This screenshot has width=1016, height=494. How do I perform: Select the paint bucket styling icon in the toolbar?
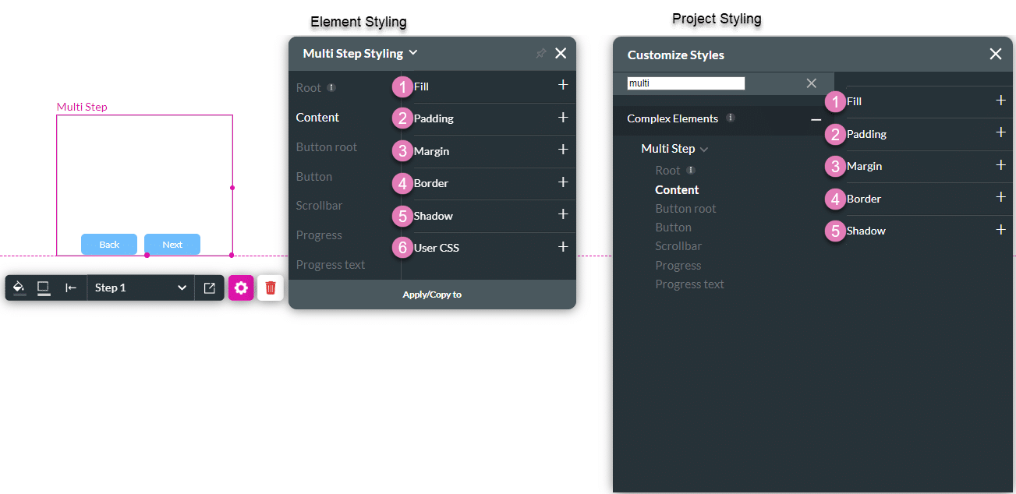[x=19, y=288]
